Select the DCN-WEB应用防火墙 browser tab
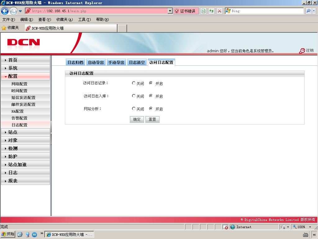 click(71, 28)
